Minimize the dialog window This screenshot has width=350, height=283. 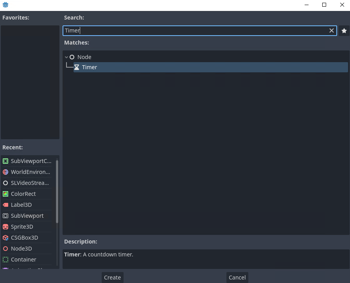click(307, 5)
